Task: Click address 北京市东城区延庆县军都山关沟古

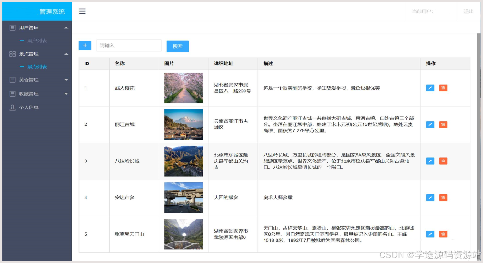Action: pos(231,161)
